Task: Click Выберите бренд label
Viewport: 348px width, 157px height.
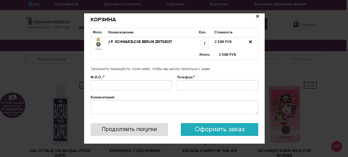Action: coord(52,59)
